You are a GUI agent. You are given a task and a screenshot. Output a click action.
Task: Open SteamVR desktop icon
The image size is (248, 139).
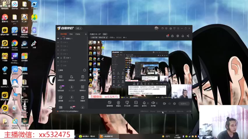click(24, 44)
